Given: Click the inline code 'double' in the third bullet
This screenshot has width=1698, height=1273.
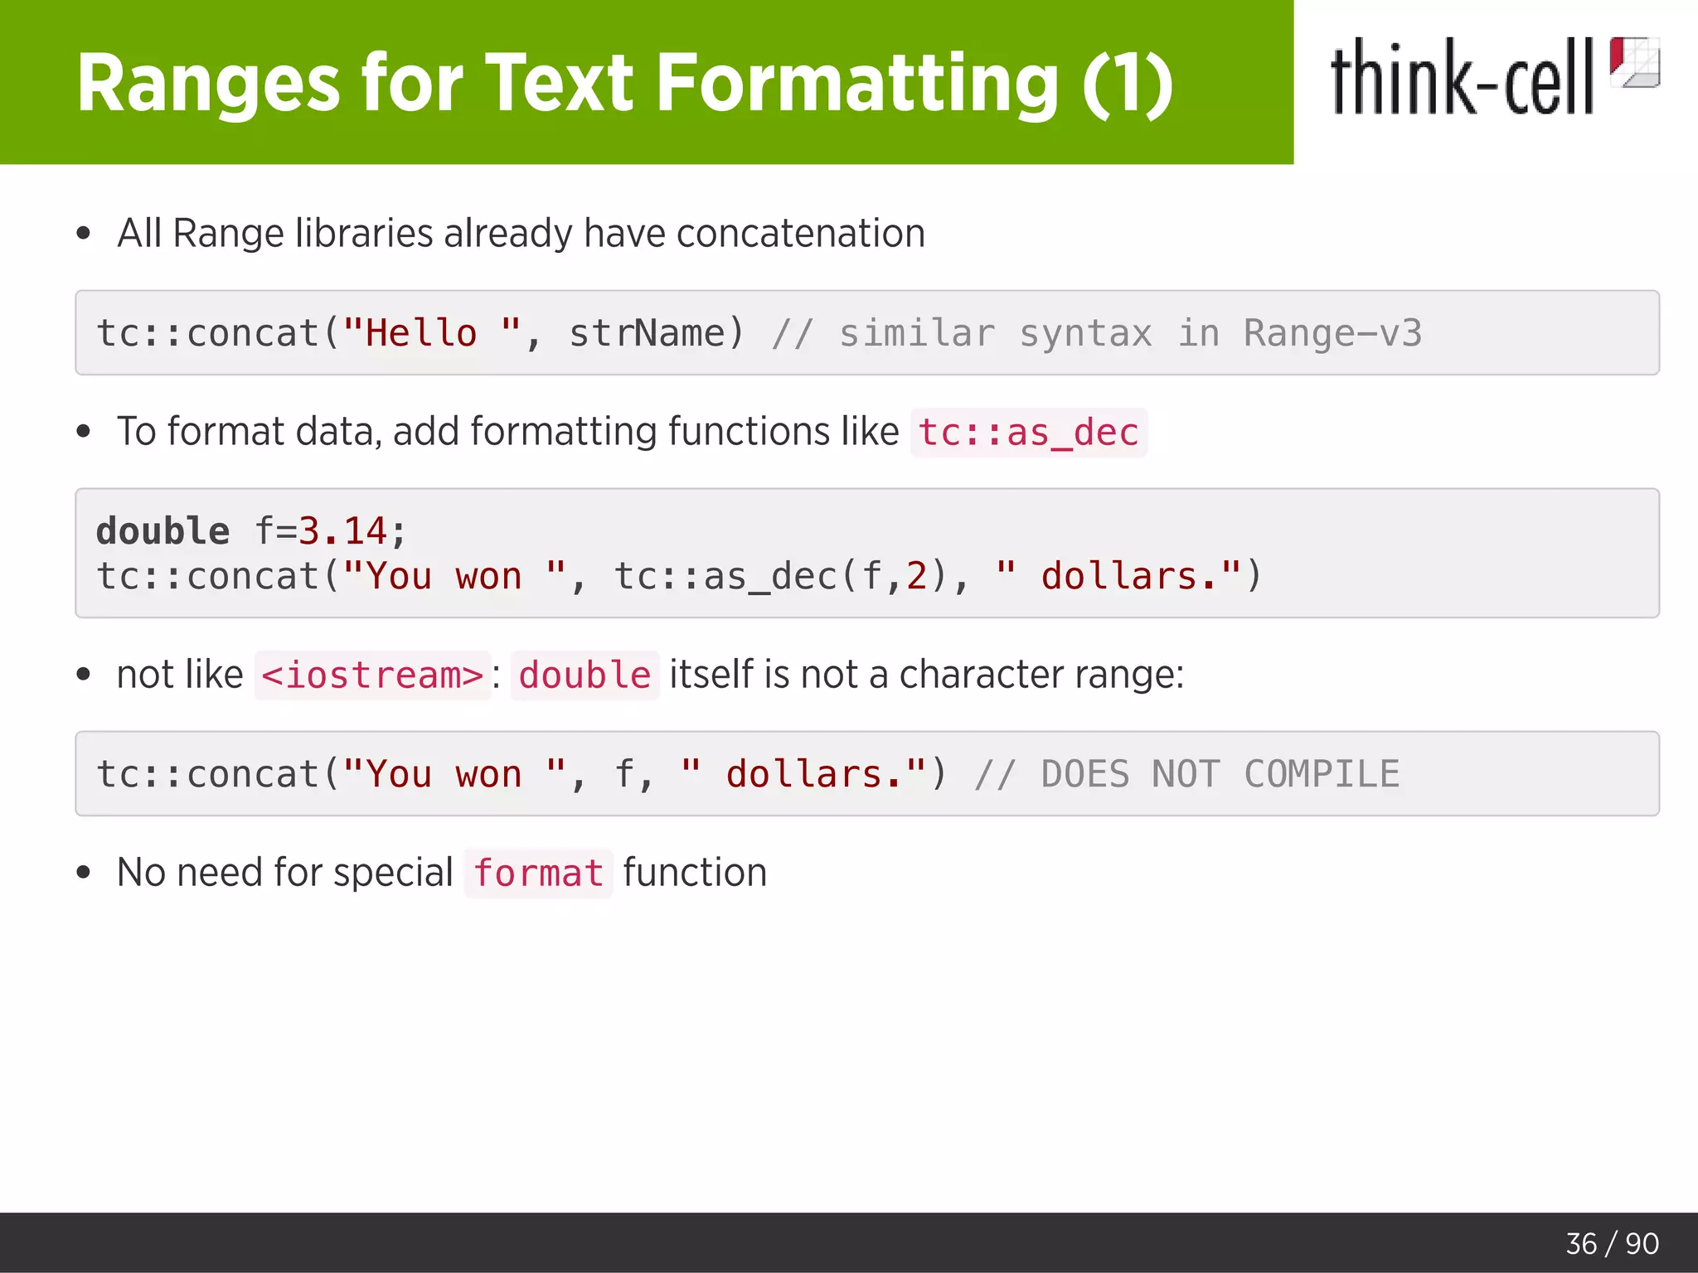Looking at the screenshot, I should point(585,675).
